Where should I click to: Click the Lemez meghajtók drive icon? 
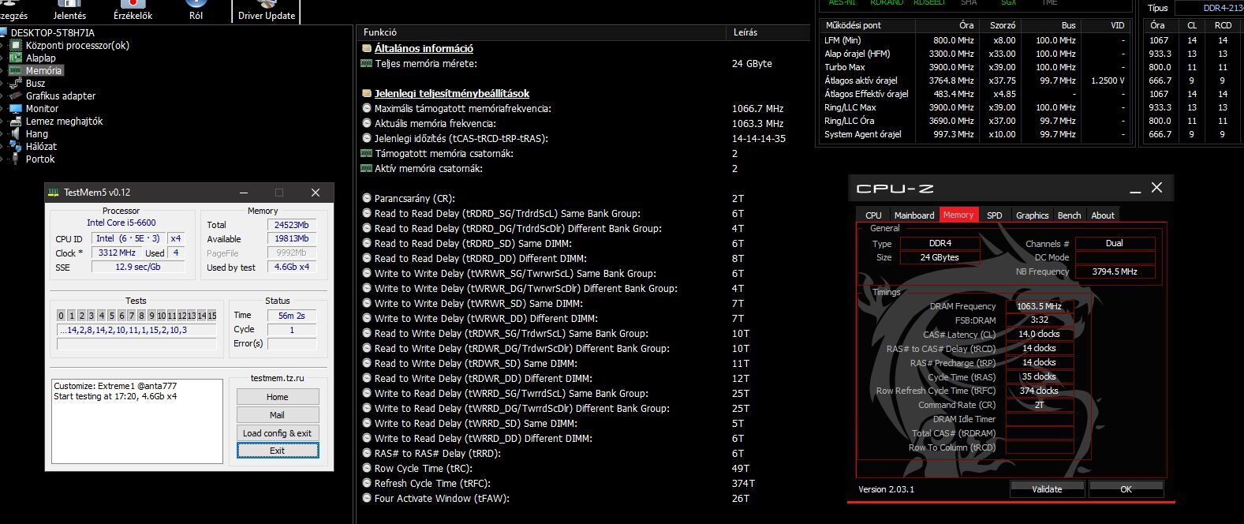15,121
